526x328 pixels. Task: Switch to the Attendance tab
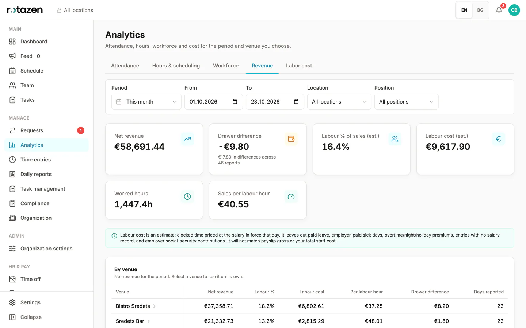click(x=125, y=66)
